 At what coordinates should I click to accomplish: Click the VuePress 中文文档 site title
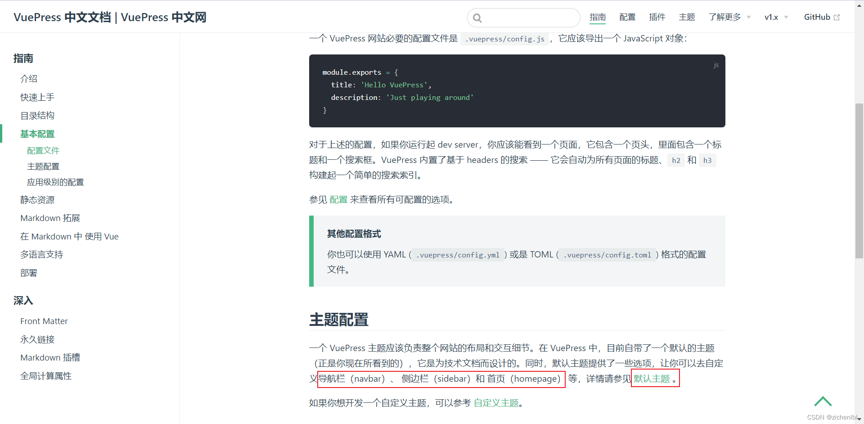(x=110, y=17)
